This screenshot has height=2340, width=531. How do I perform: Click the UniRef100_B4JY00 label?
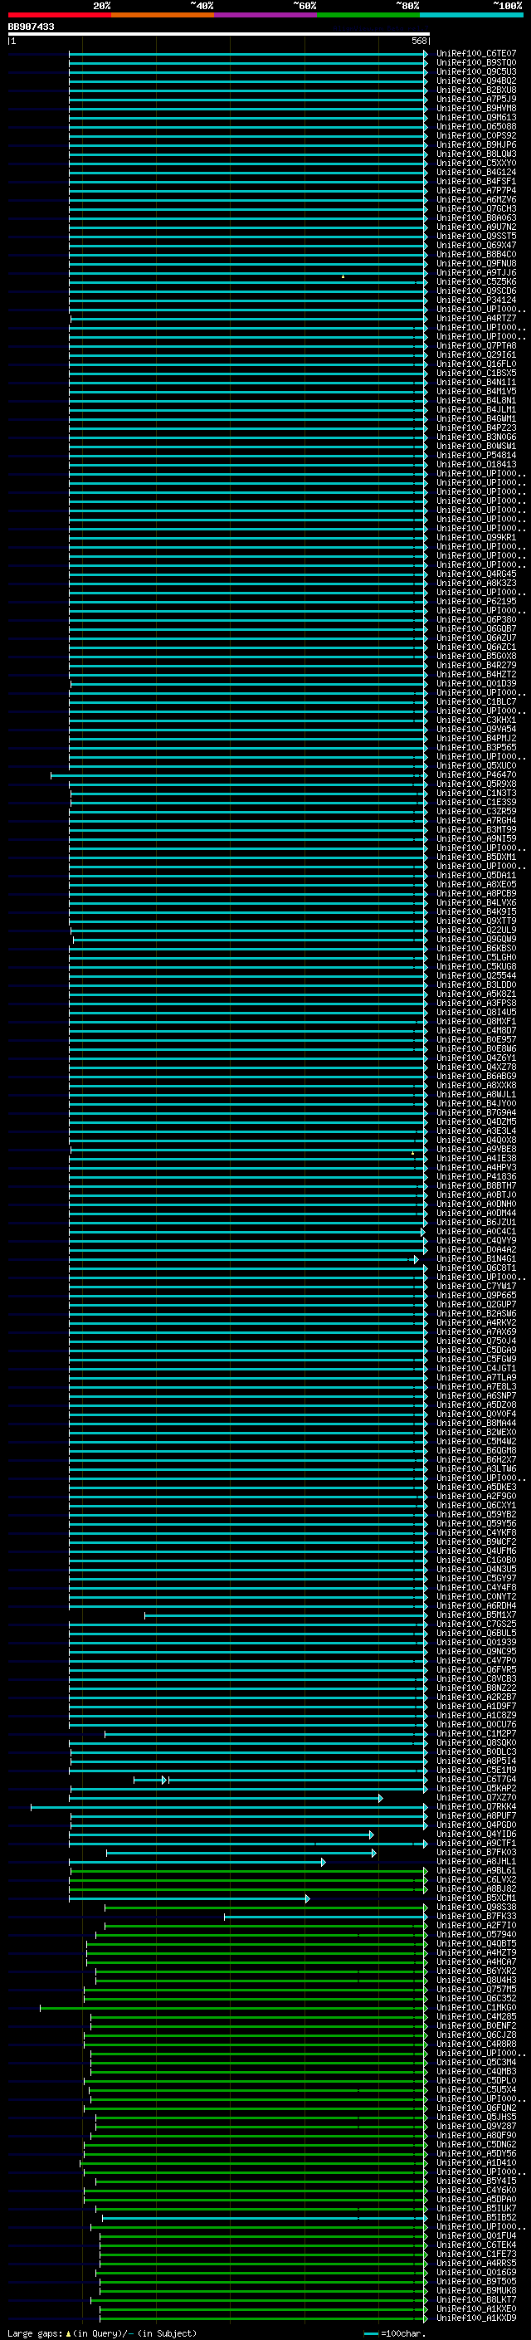475,1104
